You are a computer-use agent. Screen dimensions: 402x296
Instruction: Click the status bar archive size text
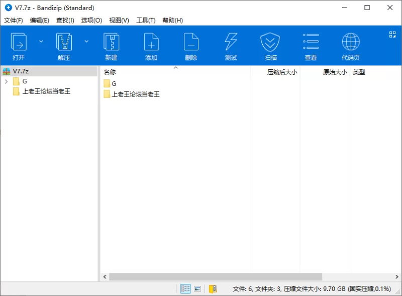(312, 289)
